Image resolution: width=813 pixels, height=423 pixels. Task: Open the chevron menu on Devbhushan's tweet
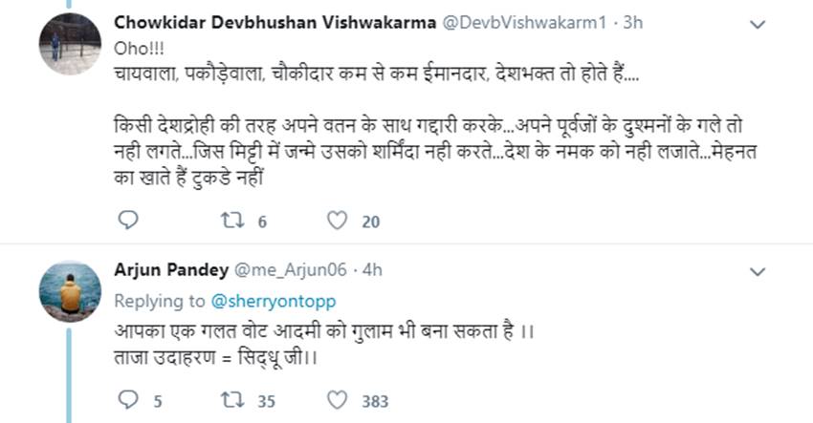coord(756,23)
